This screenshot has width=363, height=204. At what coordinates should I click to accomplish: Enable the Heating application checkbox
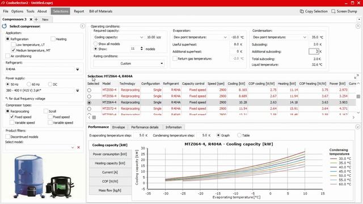pos(53,39)
